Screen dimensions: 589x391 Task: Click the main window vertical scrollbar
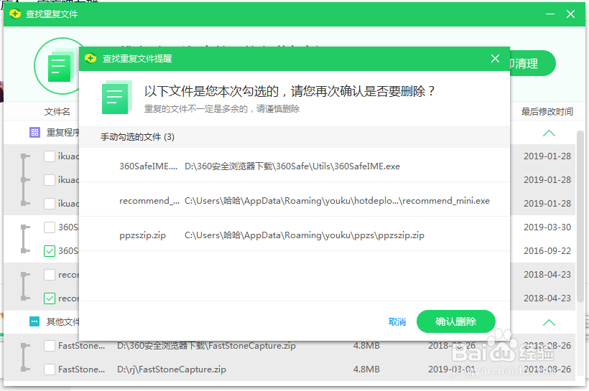pos(580,217)
